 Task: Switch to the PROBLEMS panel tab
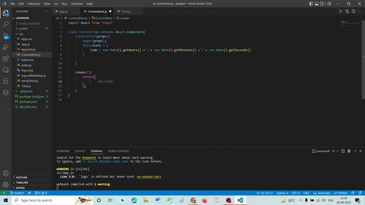[x=63, y=151]
